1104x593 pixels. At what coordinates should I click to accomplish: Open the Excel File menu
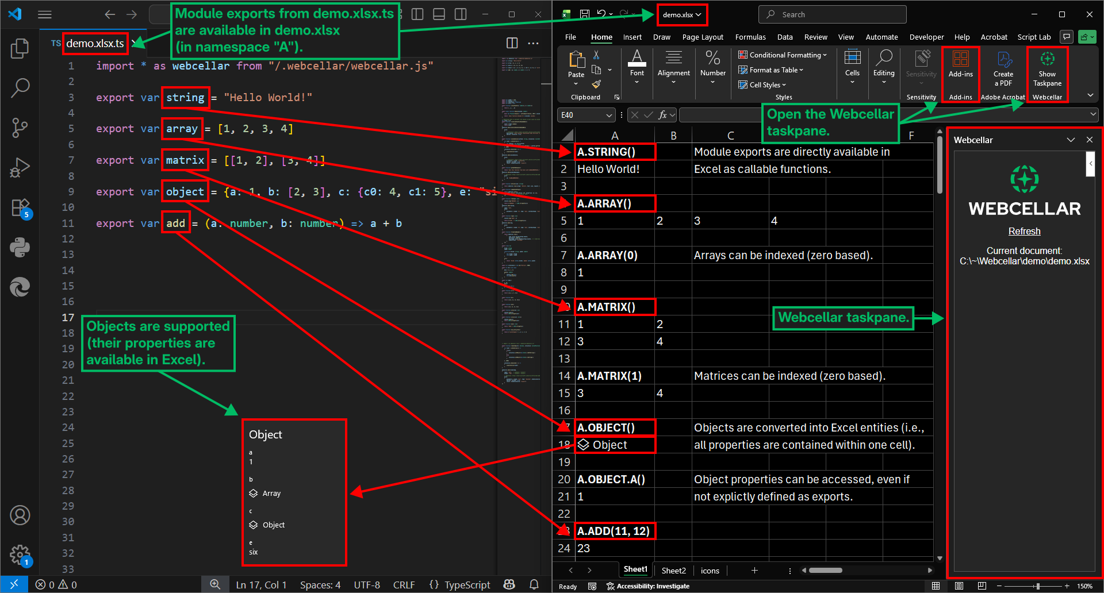(x=570, y=37)
